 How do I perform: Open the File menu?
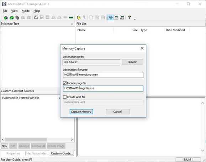pyautogui.click(x=5, y=11)
